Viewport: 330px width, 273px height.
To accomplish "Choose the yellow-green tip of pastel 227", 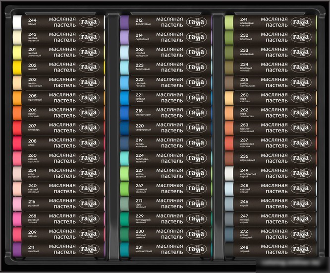I will [124, 174].
